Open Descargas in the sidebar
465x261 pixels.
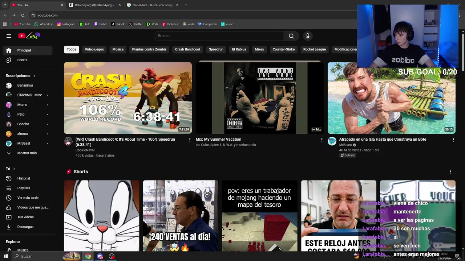coord(28,227)
